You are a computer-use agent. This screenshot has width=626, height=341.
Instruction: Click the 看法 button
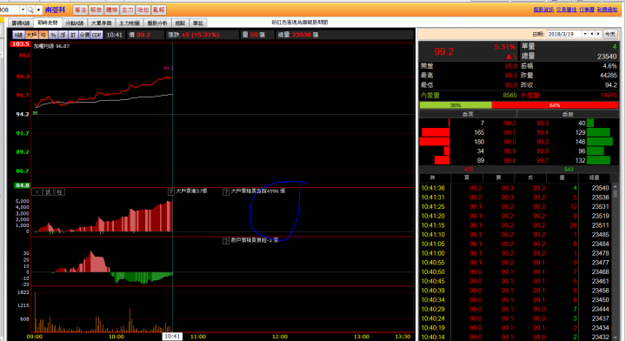tap(80, 10)
